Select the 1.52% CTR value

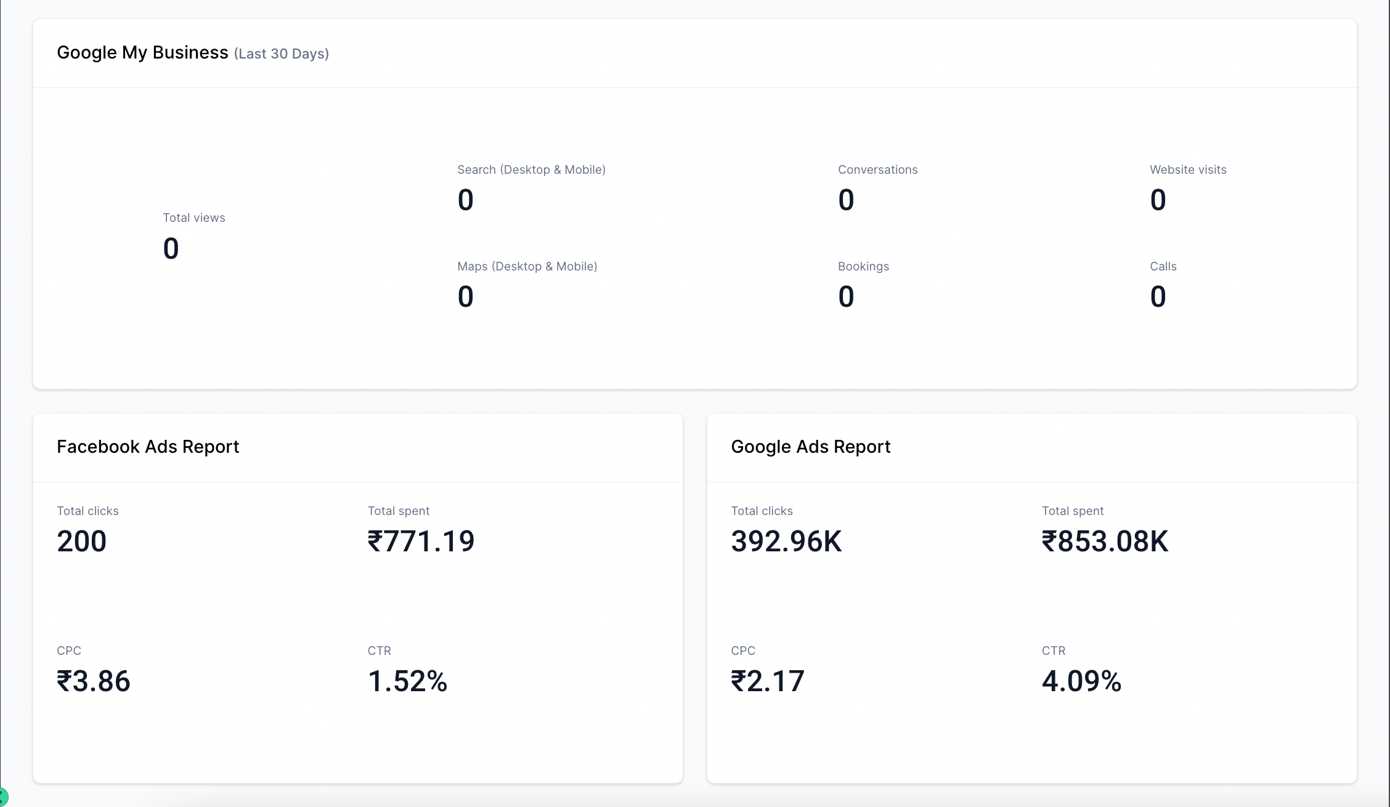point(408,681)
